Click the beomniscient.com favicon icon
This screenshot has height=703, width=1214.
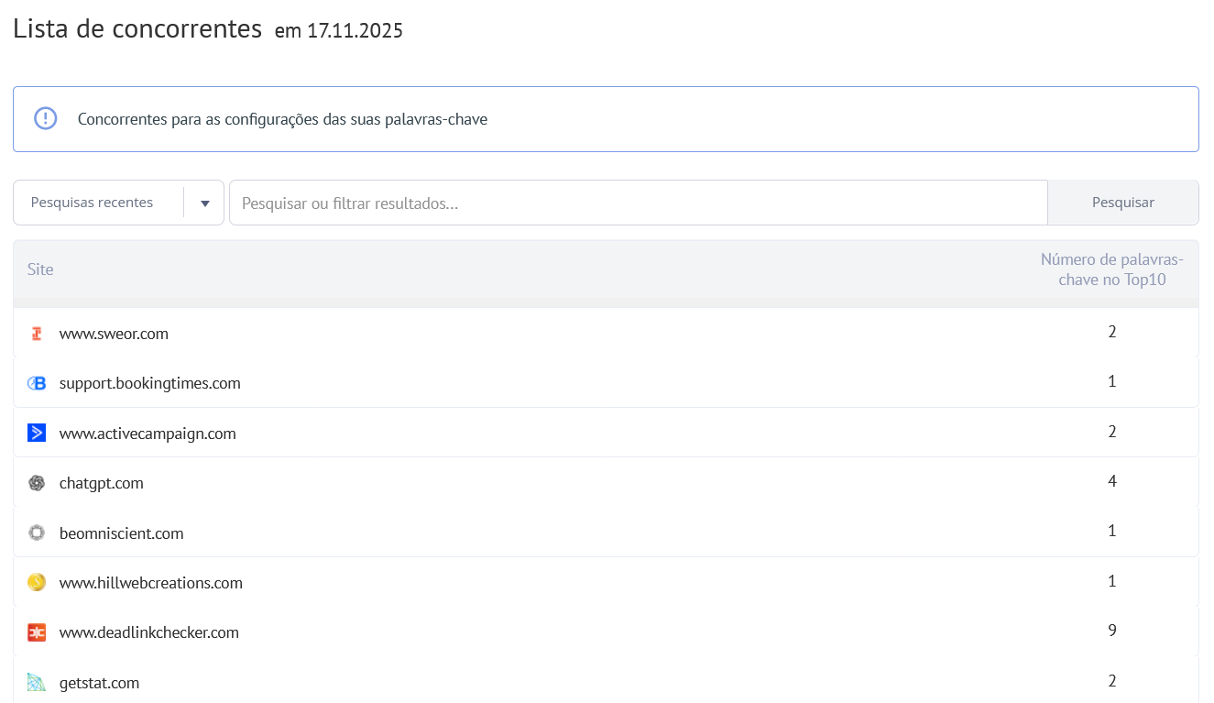tap(37, 533)
